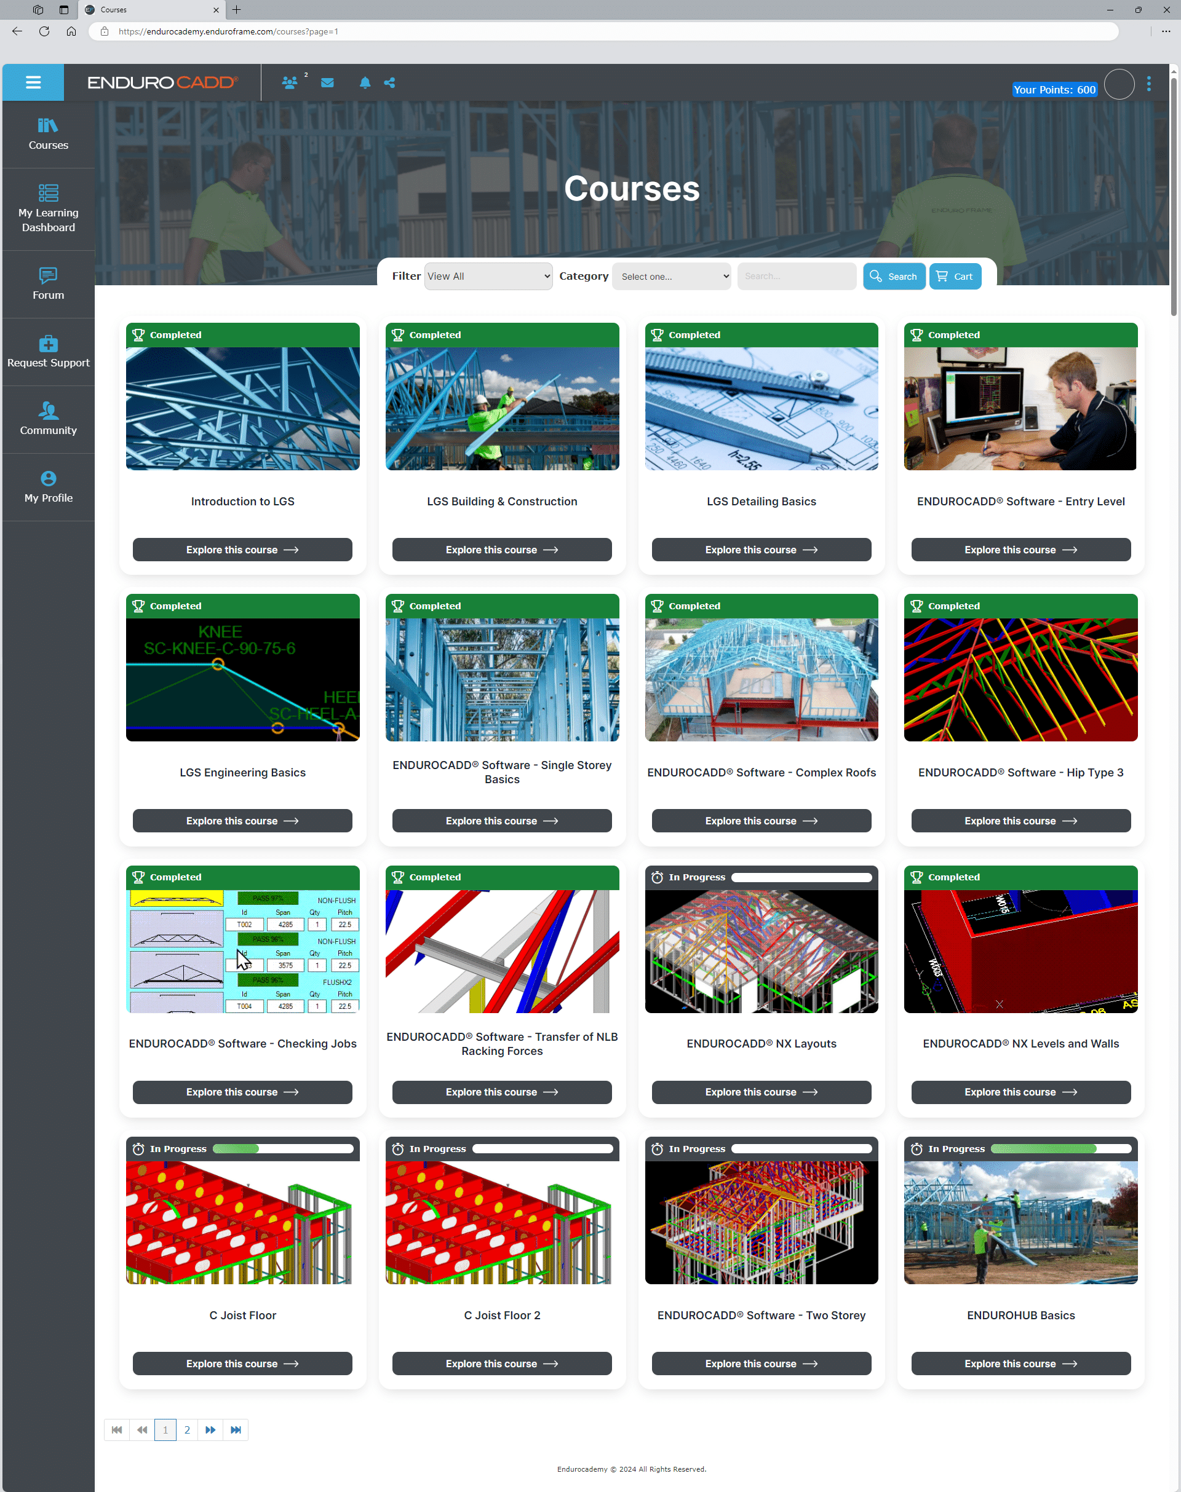The image size is (1181, 1492).
Task: Go to page 2 of courses
Action: [x=187, y=1430]
